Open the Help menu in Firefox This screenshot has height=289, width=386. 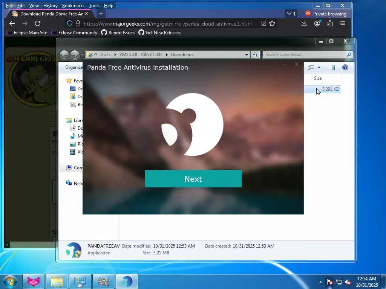point(109,5)
